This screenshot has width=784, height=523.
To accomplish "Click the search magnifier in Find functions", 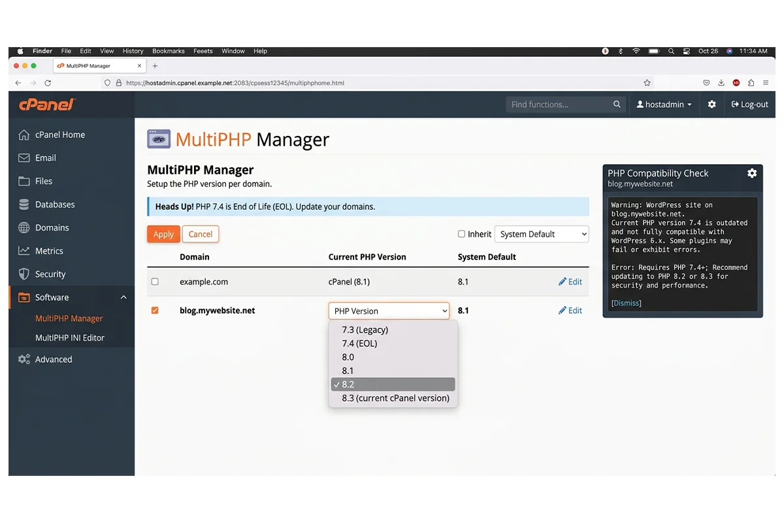I will [x=617, y=105].
